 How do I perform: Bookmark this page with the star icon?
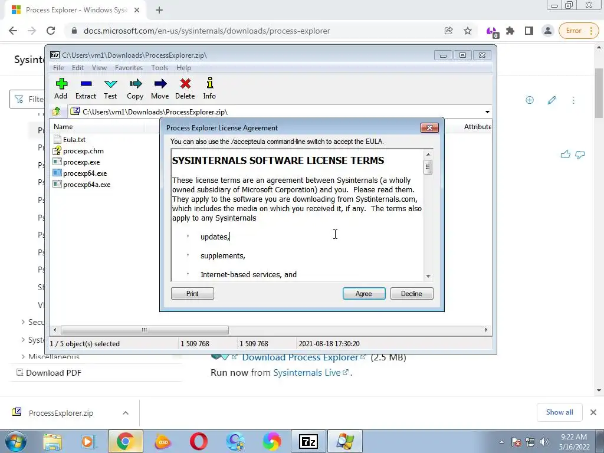coord(468,31)
